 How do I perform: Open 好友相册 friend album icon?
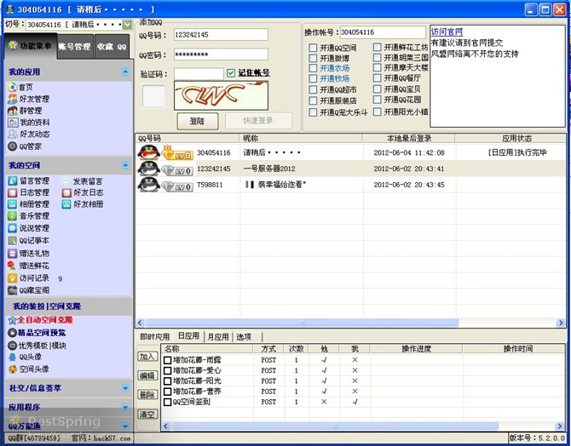[66, 204]
